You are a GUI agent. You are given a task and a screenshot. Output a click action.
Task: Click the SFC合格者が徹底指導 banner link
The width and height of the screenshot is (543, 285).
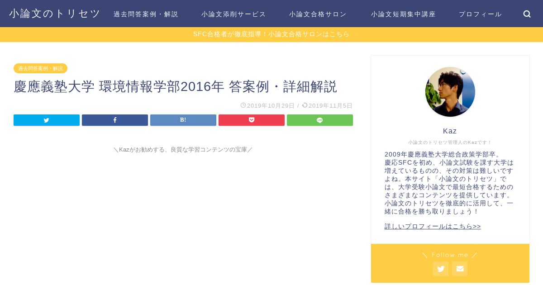pyautogui.click(x=271, y=34)
